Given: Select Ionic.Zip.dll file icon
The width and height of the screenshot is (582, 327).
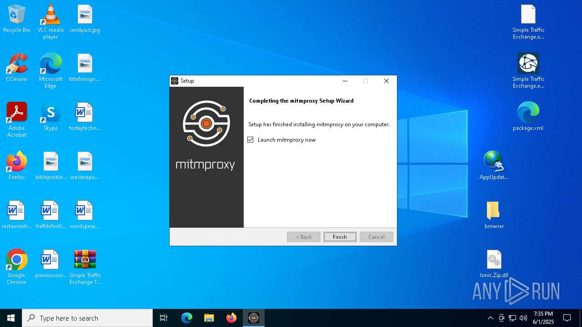Looking at the screenshot, I should click(x=494, y=264).
